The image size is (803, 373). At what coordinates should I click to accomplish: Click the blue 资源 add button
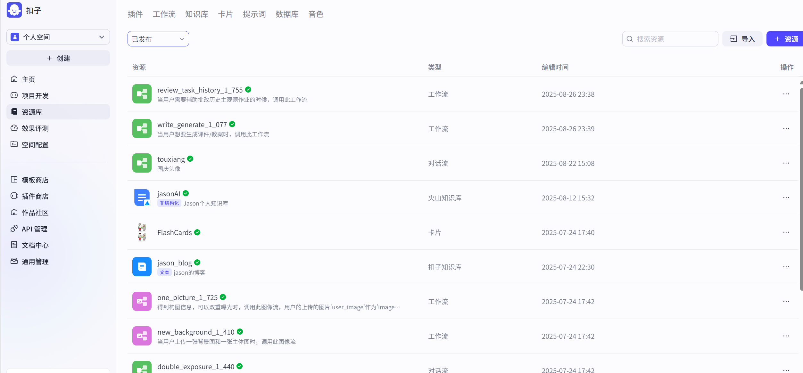[785, 39]
